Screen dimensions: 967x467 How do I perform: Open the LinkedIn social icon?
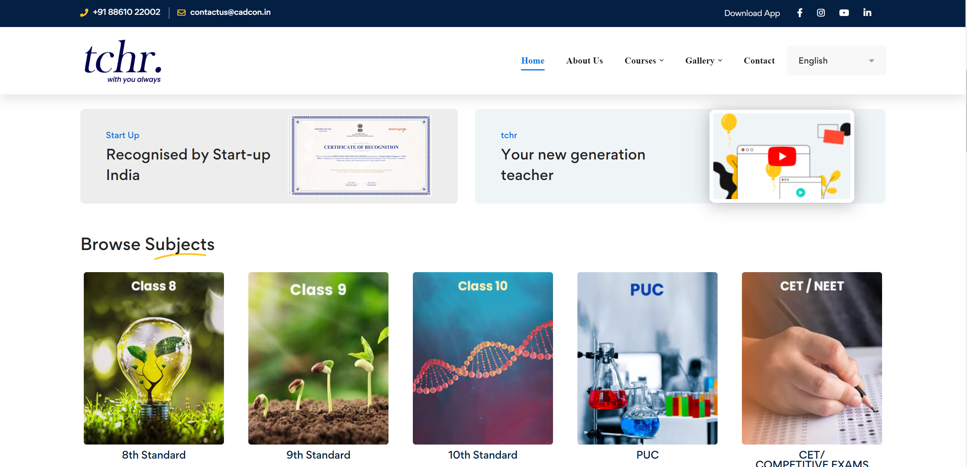[x=867, y=13]
